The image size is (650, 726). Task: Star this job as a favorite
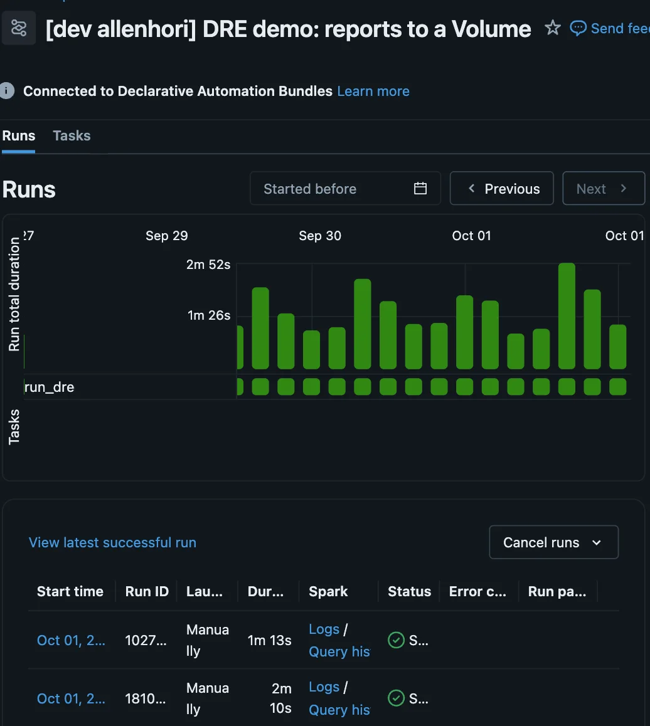coord(552,28)
